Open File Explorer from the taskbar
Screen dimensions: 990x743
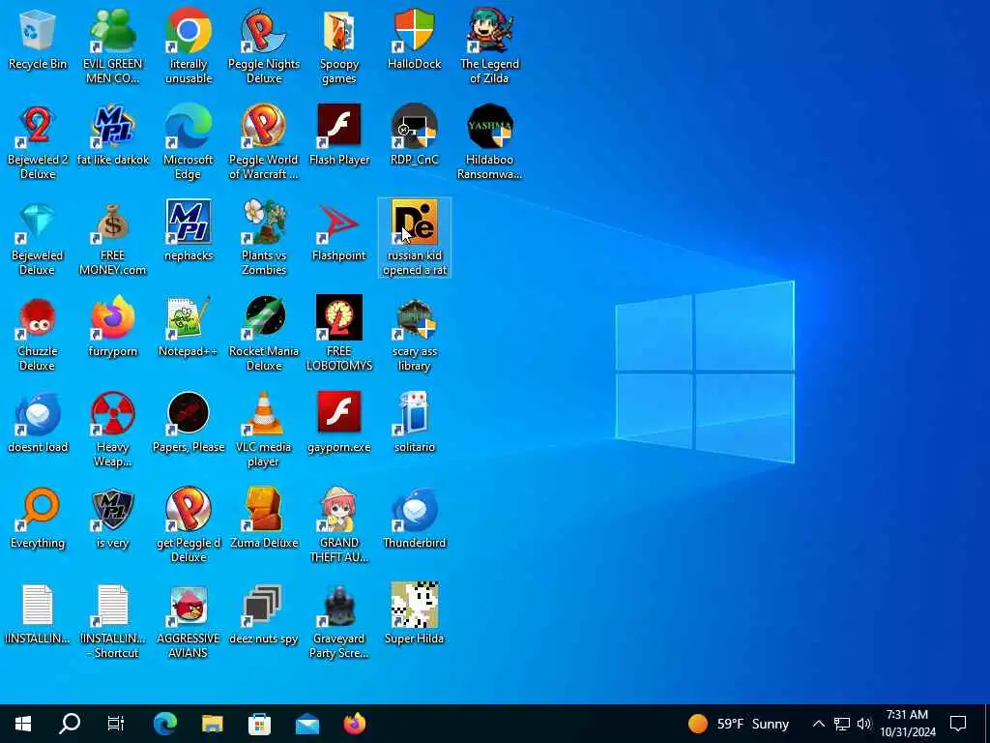(212, 724)
